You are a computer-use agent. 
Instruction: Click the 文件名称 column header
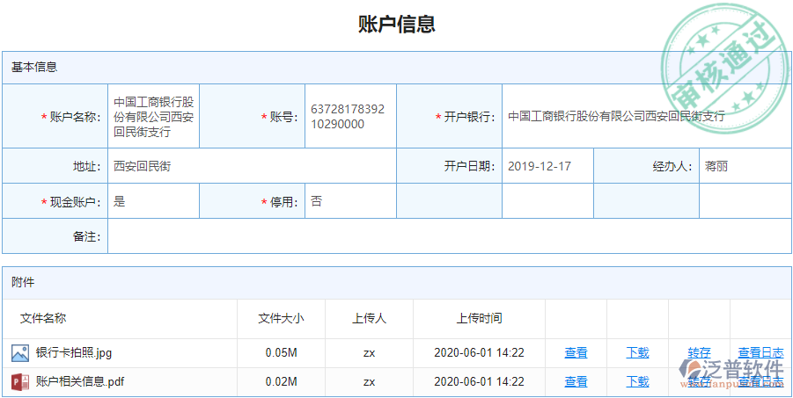[x=43, y=318]
